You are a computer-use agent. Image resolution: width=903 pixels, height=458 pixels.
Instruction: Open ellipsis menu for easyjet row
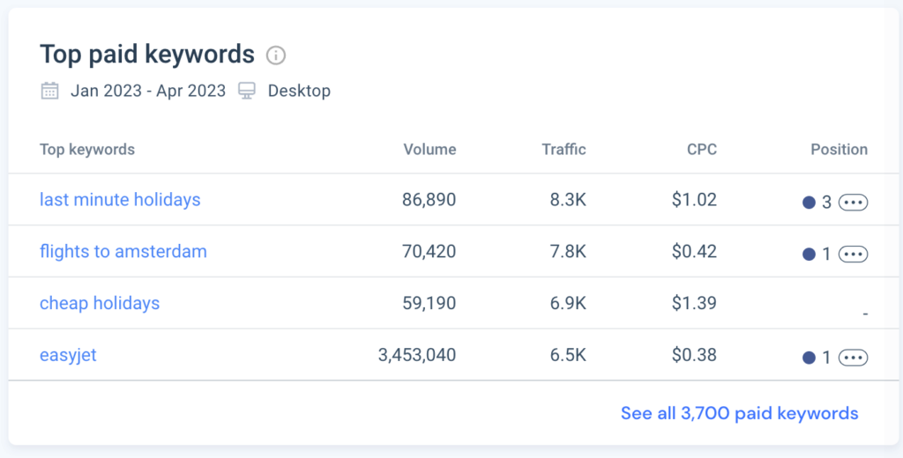click(x=853, y=358)
